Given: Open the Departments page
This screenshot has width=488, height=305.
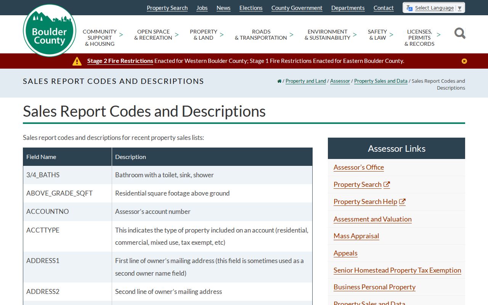Looking at the screenshot, I should coord(348,8).
